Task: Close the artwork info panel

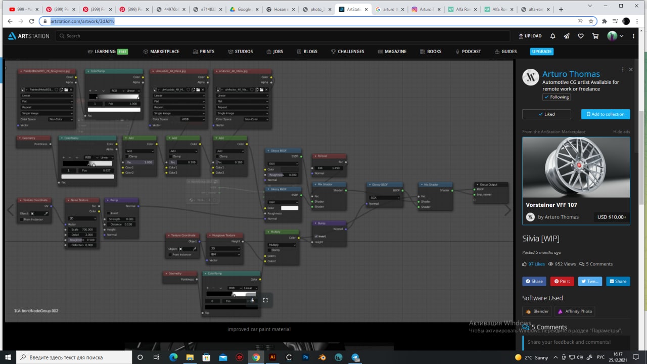Action: 631,69
